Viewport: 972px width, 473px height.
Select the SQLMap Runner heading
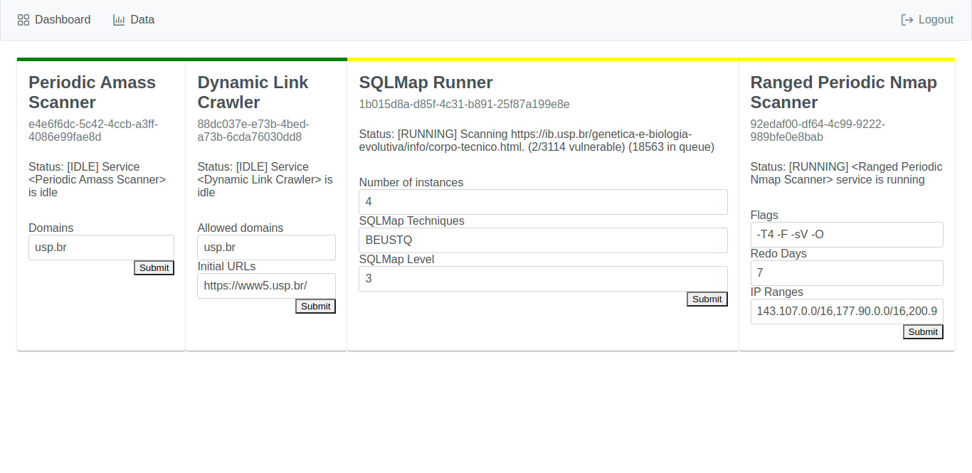pyautogui.click(x=426, y=83)
